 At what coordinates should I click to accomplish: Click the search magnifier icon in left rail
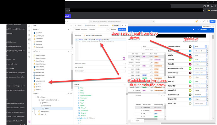[x=29, y=44]
